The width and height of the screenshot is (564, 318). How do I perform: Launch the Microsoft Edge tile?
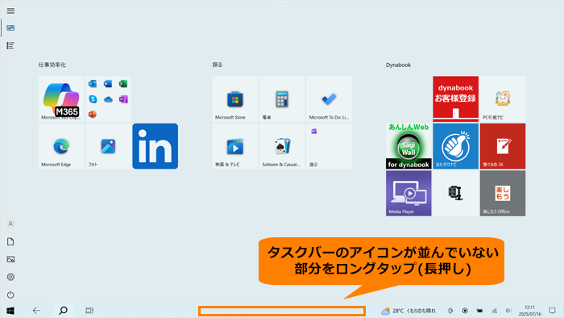click(61, 146)
